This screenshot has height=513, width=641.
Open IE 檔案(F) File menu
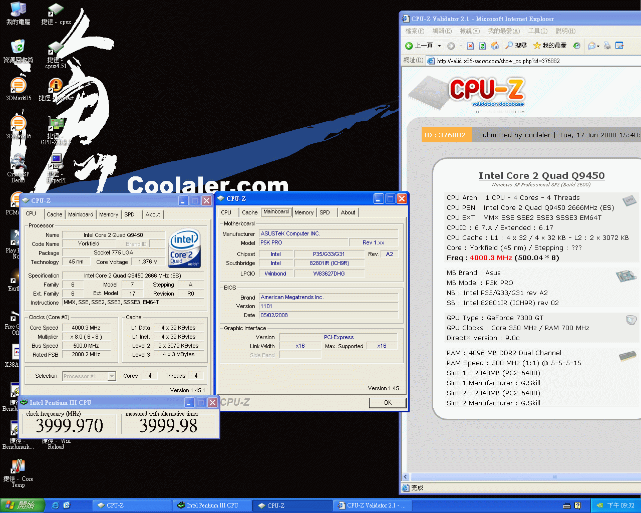pyautogui.click(x=415, y=31)
